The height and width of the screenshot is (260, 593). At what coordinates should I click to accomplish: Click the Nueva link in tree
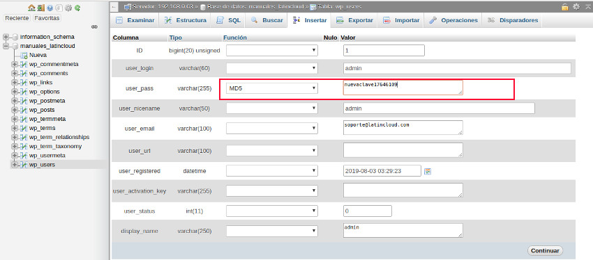point(38,55)
